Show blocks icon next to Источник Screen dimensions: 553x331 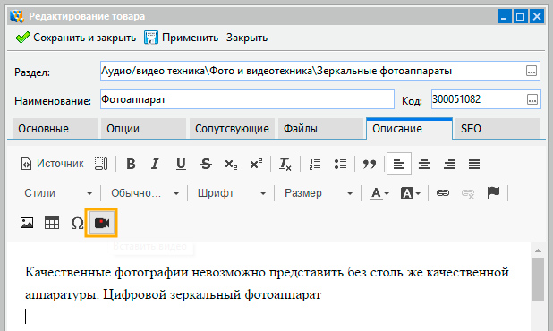pos(101,164)
